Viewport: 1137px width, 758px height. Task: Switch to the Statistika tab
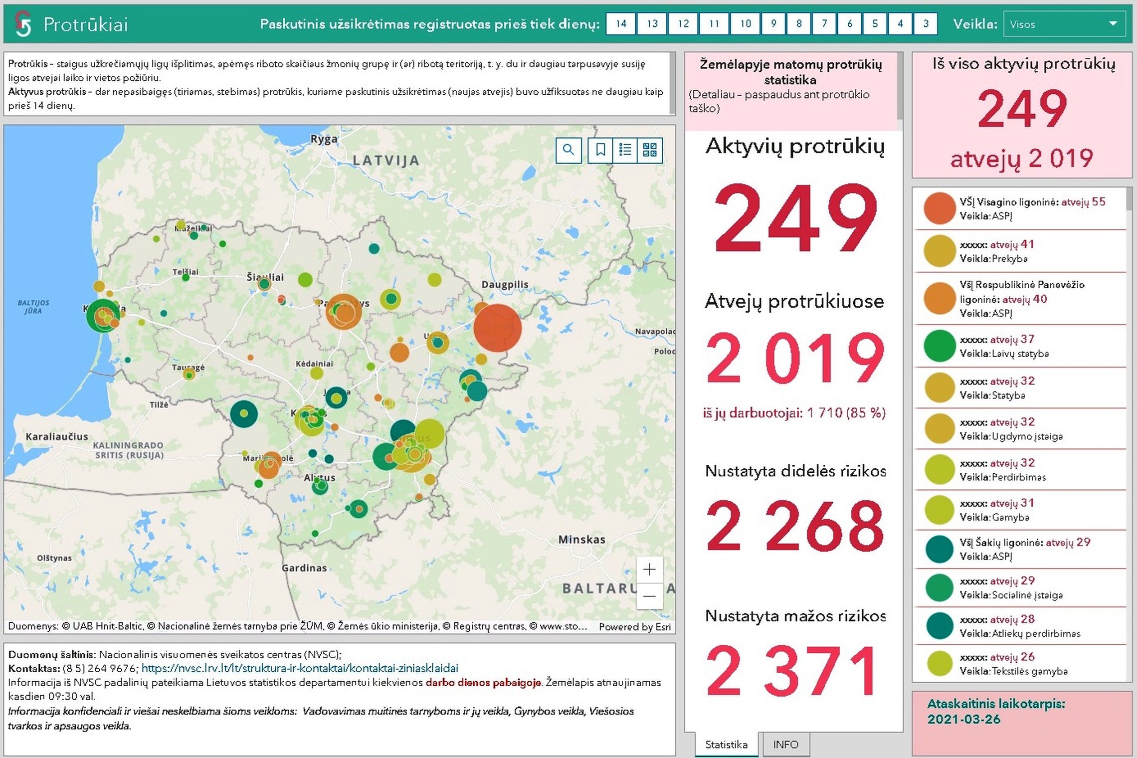coord(726,744)
